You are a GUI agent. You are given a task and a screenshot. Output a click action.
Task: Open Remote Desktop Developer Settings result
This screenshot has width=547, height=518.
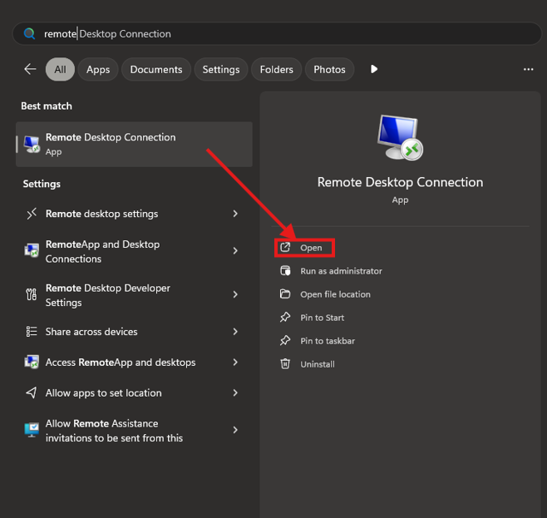pos(135,295)
